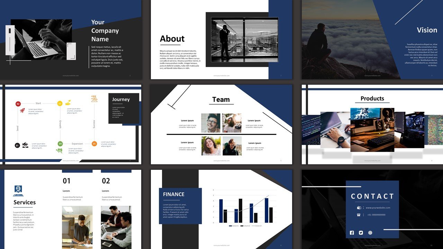Click the globe icon on Contact slide
The height and width of the screenshot is (249, 443).
370,233
